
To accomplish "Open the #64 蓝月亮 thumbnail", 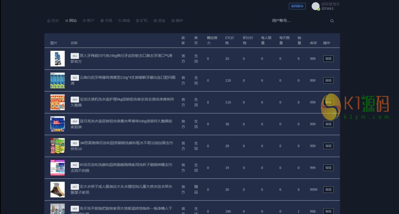I will click(57, 124).
